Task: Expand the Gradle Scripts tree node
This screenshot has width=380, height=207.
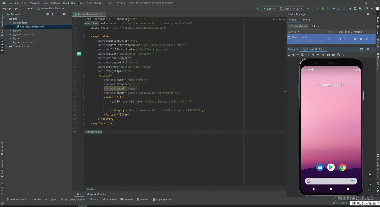Action: coord(7,46)
